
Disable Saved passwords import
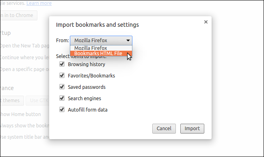click(62, 87)
